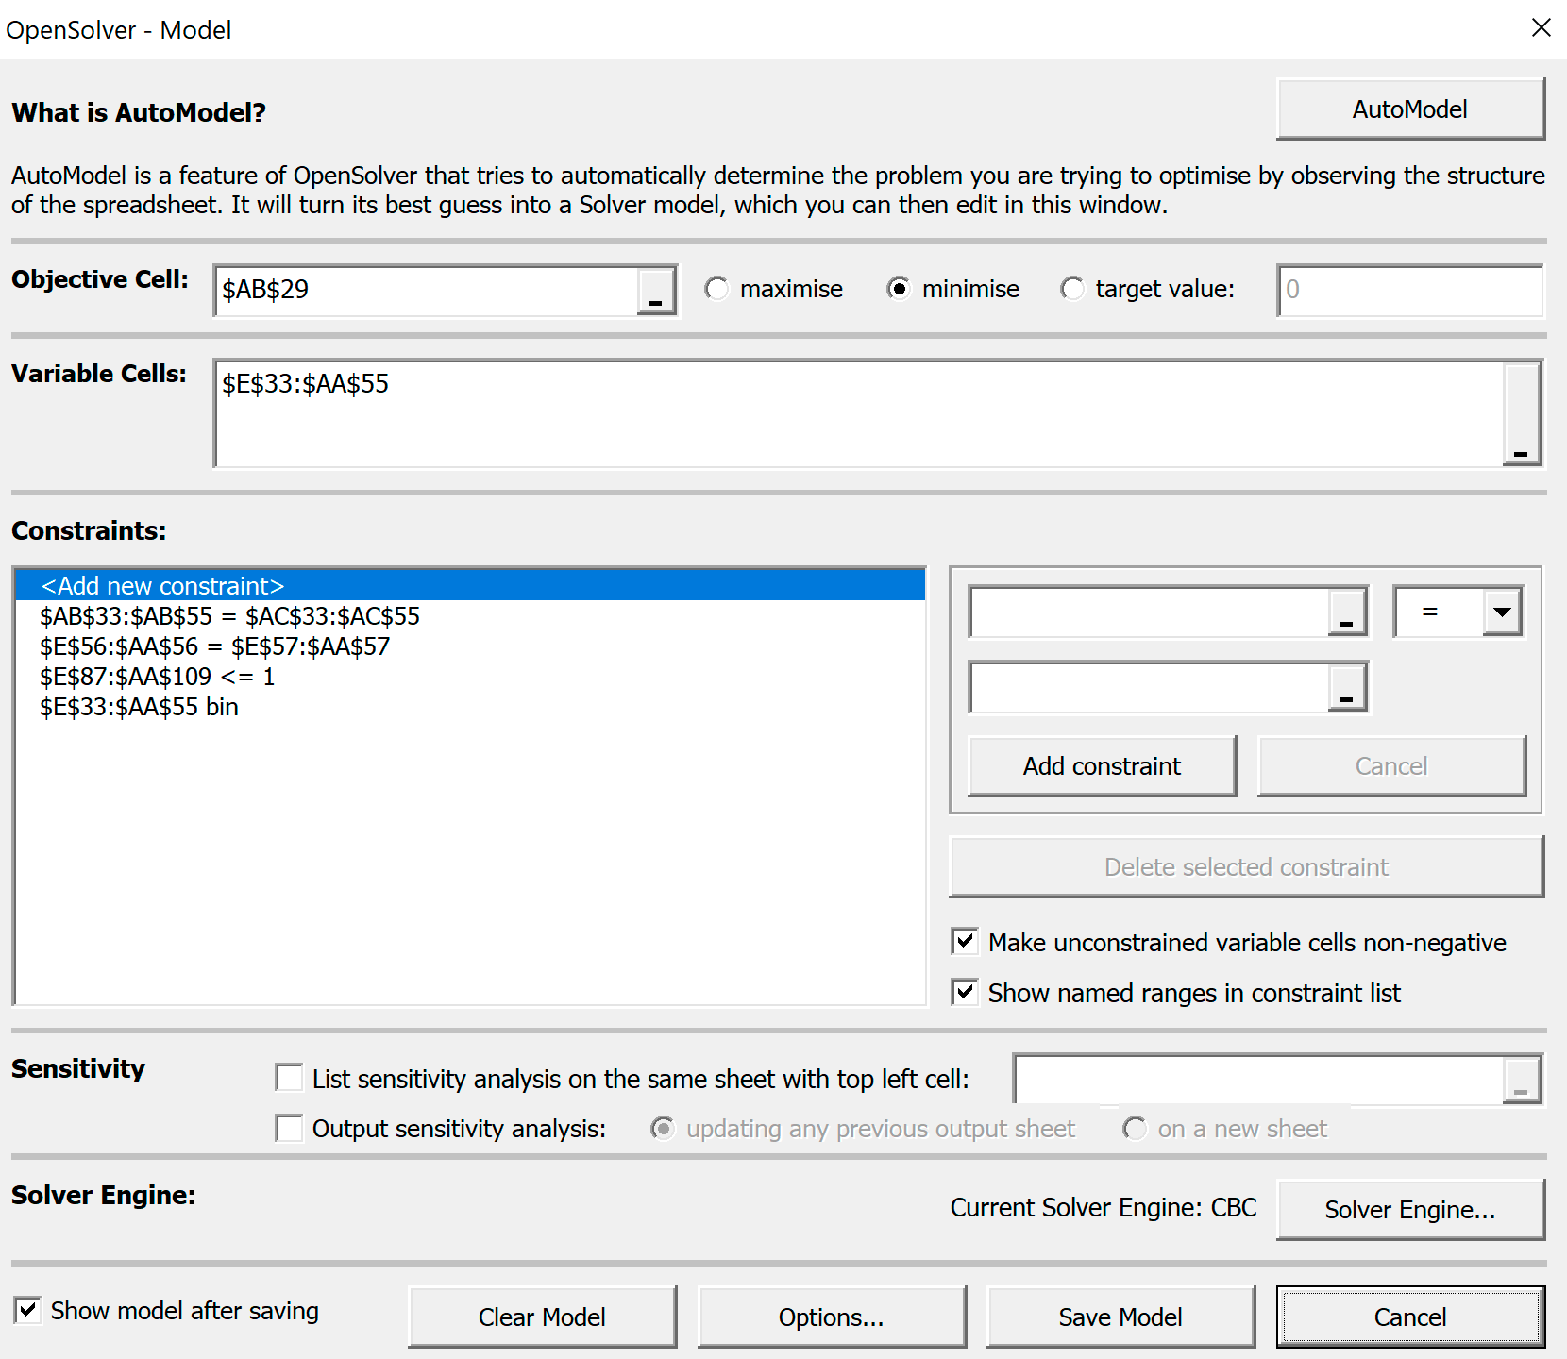Click into the Variable Cells field $E$33:$AA$55
Image resolution: width=1567 pixels, height=1359 pixels.
click(859, 413)
